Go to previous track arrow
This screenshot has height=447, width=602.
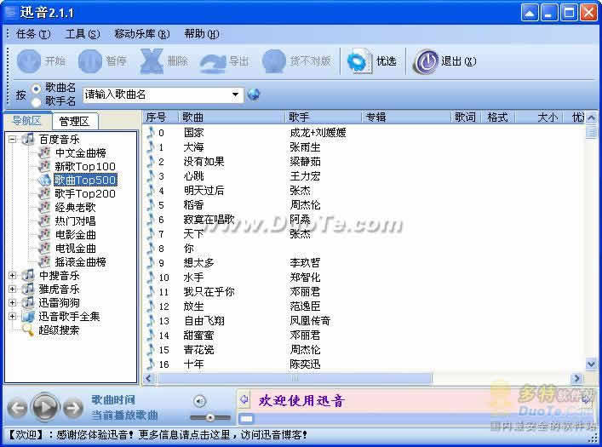[x=17, y=408]
